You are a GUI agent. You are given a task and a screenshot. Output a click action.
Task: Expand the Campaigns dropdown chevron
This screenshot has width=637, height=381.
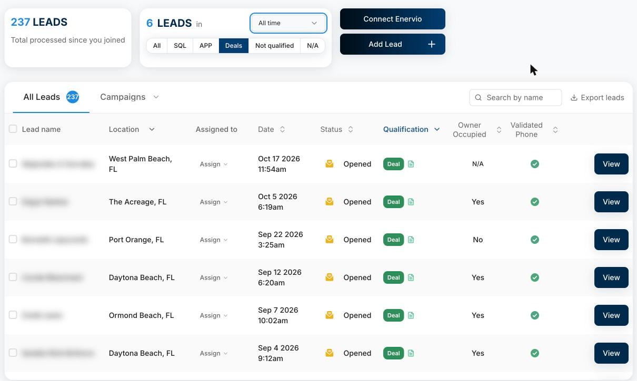(156, 97)
